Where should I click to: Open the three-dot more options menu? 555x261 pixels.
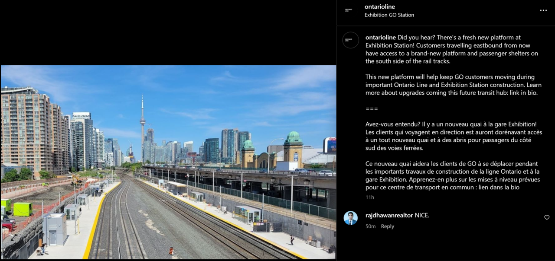543,10
